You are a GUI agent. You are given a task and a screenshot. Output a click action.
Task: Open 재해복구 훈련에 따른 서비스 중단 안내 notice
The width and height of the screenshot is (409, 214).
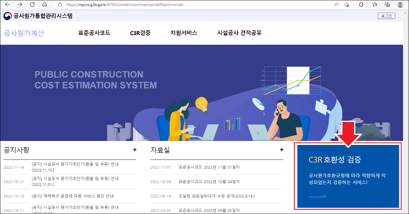[73, 196]
